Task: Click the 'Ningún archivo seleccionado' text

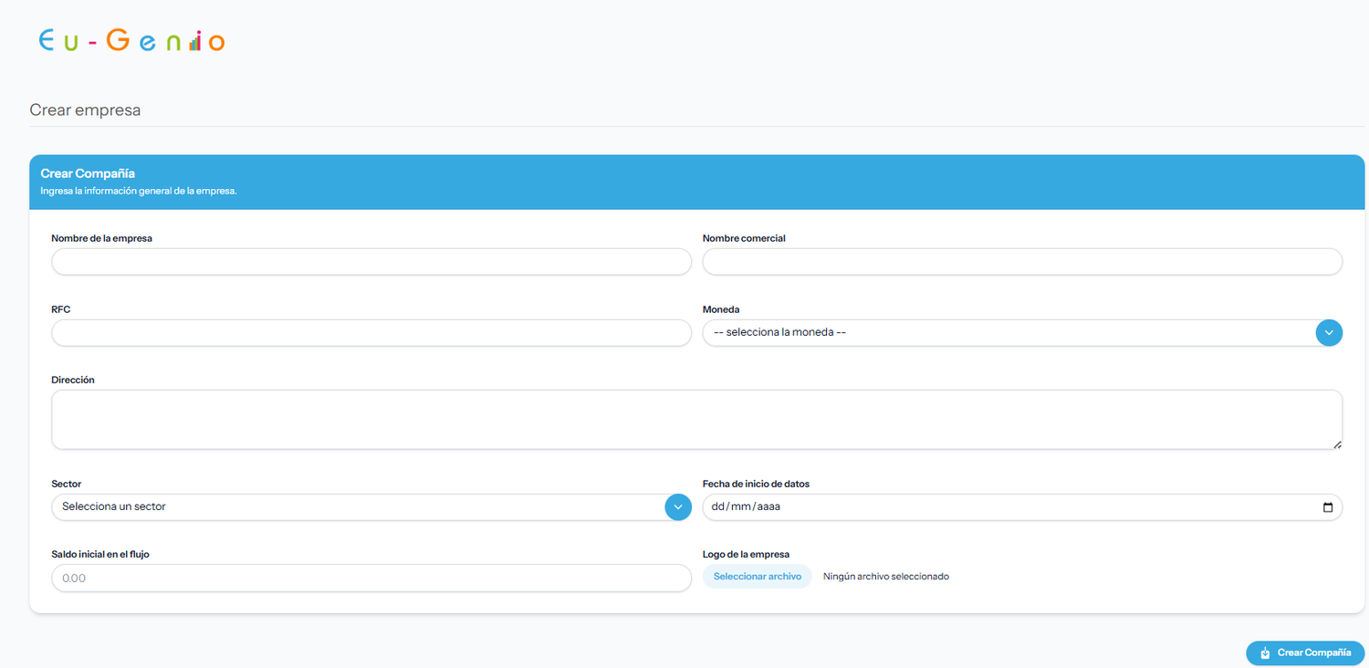Action: 886,577
